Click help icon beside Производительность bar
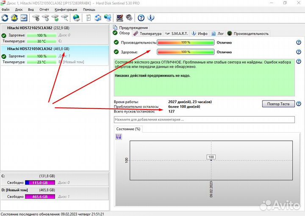 299,42
